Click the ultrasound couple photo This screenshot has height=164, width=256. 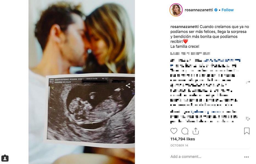coord(82,82)
